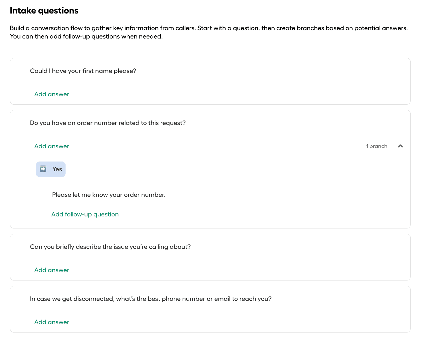
Task: Click the 1 branch label
Action: pos(377,146)
